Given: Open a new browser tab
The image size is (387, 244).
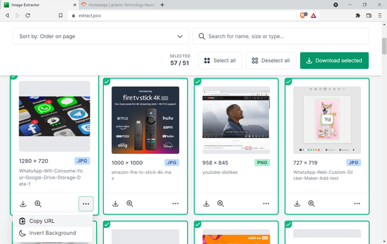Looking at the screenshot, I should point(162,5).
